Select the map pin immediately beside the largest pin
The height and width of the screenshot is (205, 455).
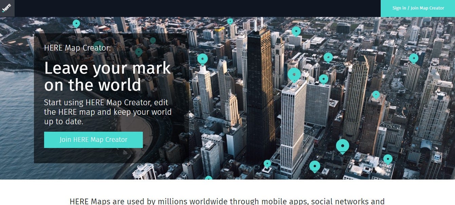coord(324,79)
